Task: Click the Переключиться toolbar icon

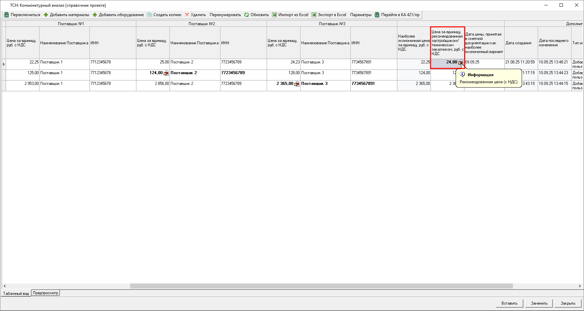Action: tap(6, 15)
